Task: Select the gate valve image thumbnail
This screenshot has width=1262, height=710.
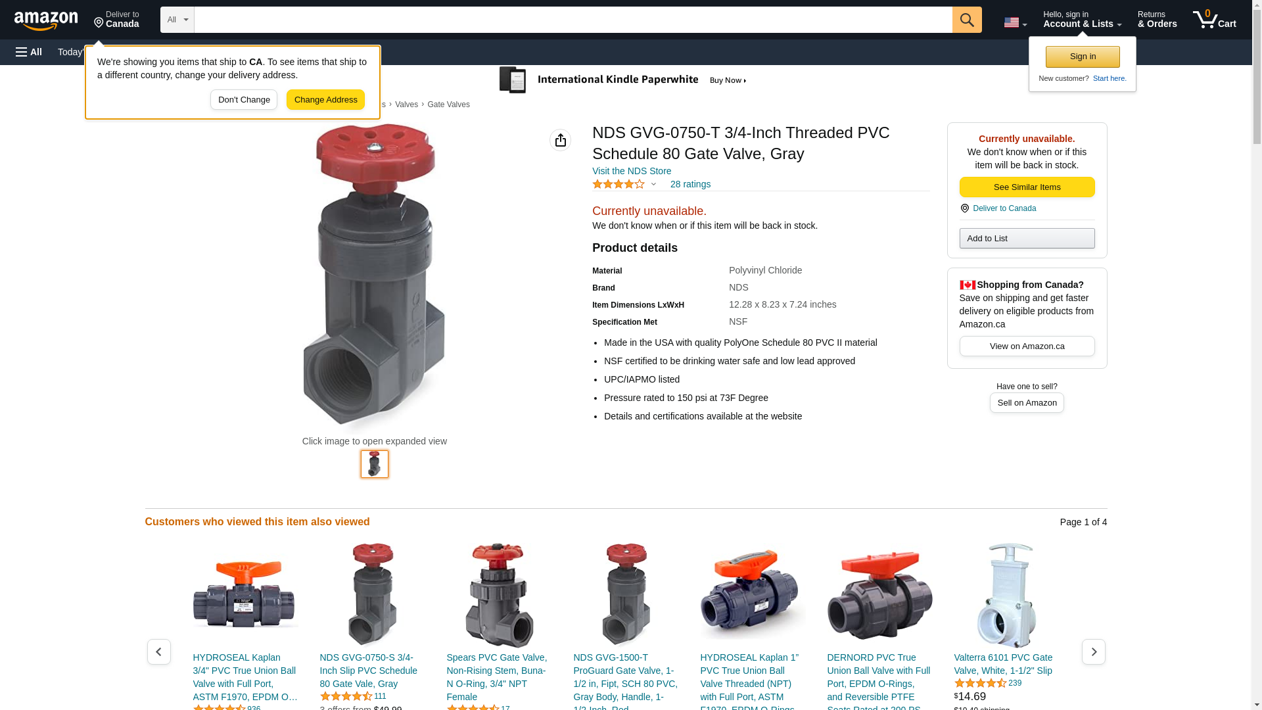Action: (375, 464)
